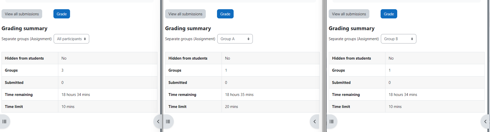The height and width of the screenshot is (132, 490).
Task: Open block drawer chevron in Group A panel
Action: click(x=315, y=122)
